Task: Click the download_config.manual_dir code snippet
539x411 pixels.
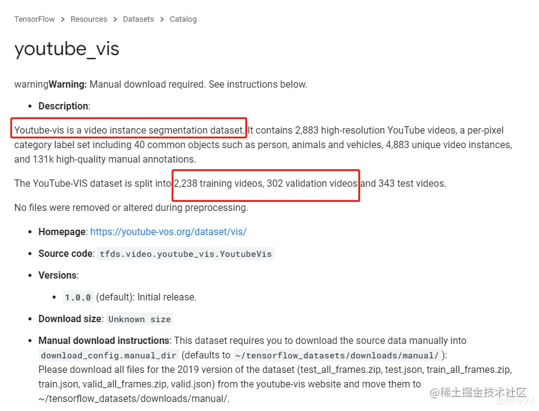Action: click(108, 355)
